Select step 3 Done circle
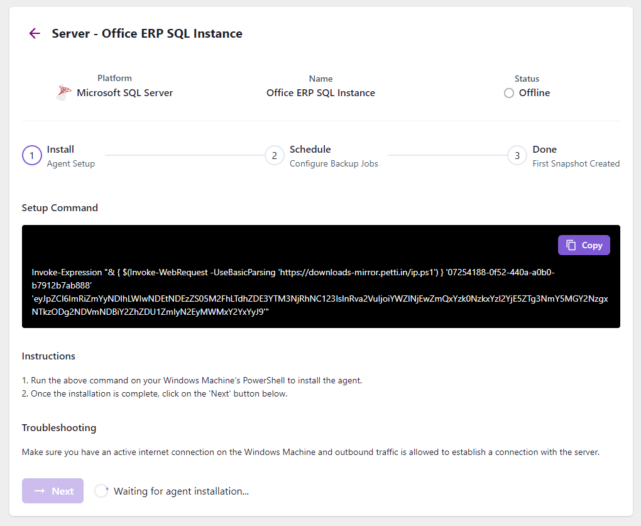Viewport: 641px width, 526px height. [517, 155]
